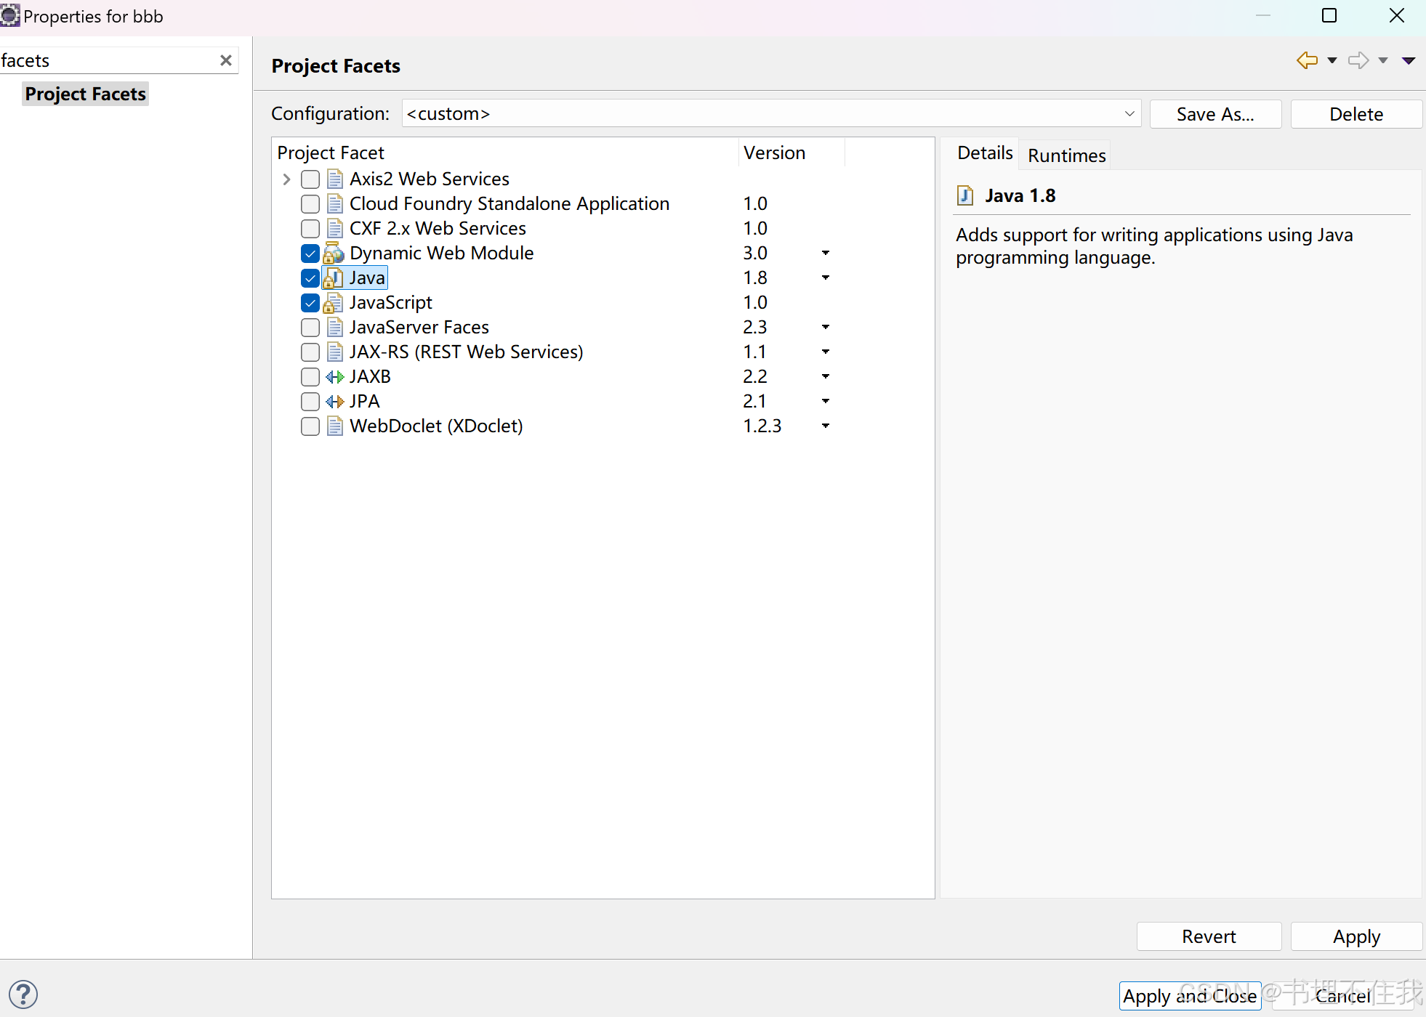Click the Save As... button
Viewport: 1426px width, 1017px height.
[1214, 114]
